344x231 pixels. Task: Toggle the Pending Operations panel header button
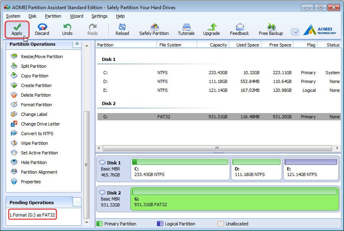point(77,202)
